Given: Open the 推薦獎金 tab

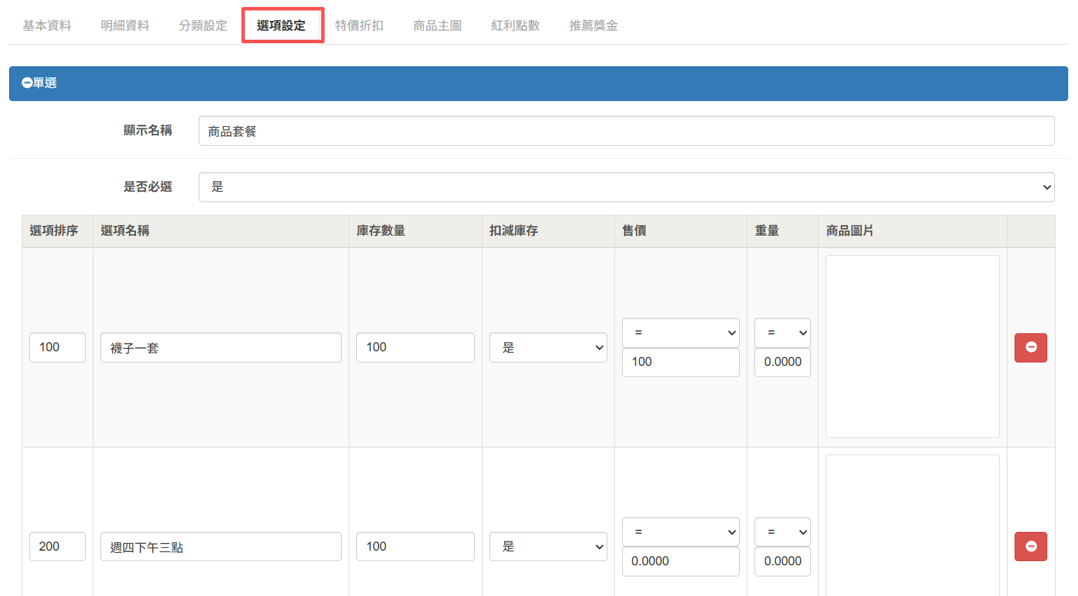Looking at the screenshot, I should (593, 26).
